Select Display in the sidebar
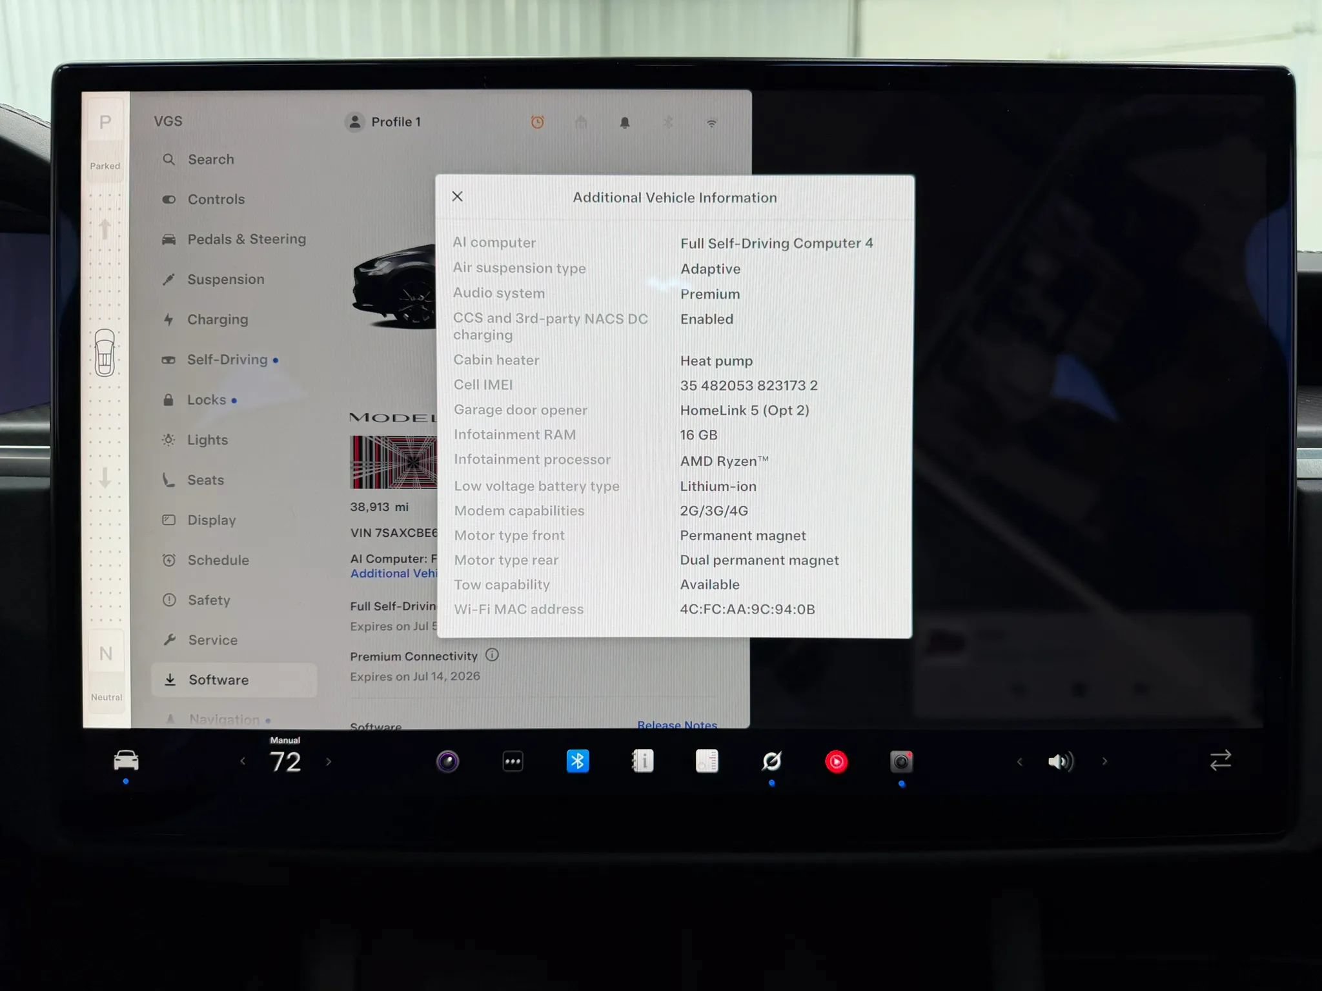 (199, 520)
